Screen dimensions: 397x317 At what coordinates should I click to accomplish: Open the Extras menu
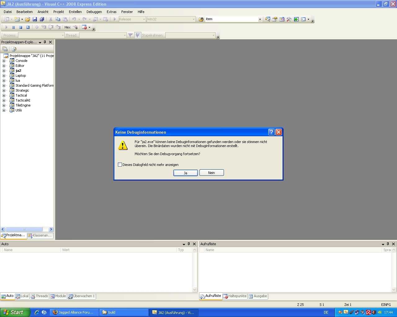point(112,12)
